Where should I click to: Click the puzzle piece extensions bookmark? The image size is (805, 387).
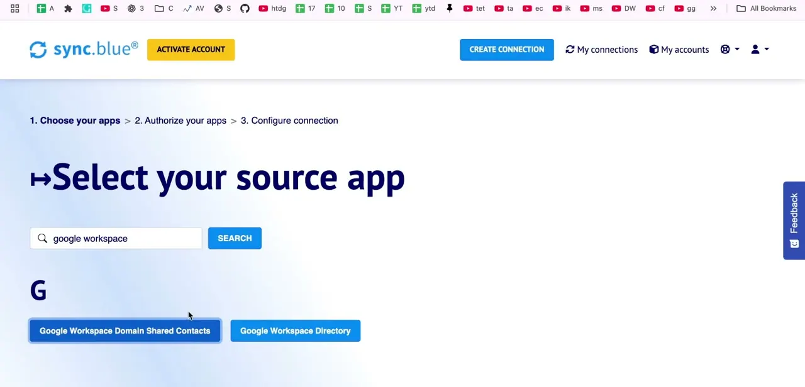(x=68, y=9)
